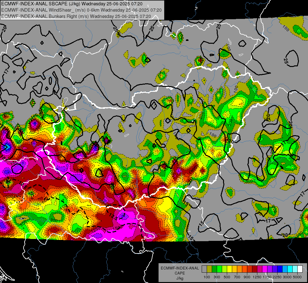Viewport: 308px width, 283px height.
Task: Select the olive swatch in the legend
Action: point(210,269)
